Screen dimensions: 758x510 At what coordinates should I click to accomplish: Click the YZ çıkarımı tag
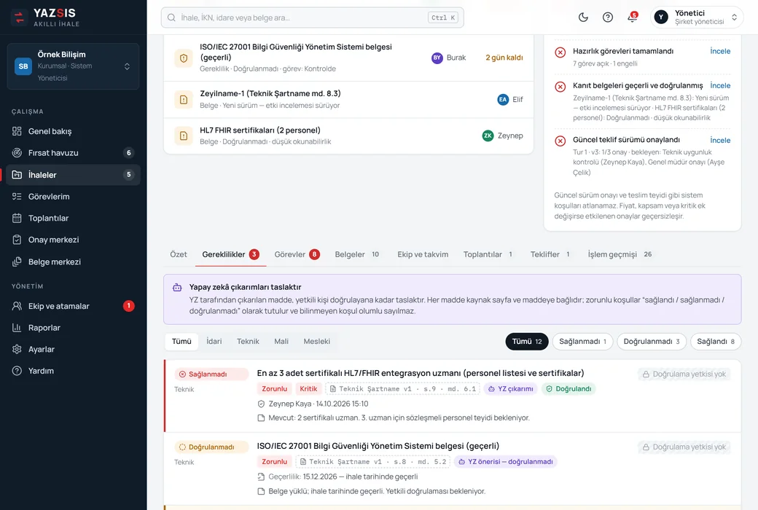(510, 388)
